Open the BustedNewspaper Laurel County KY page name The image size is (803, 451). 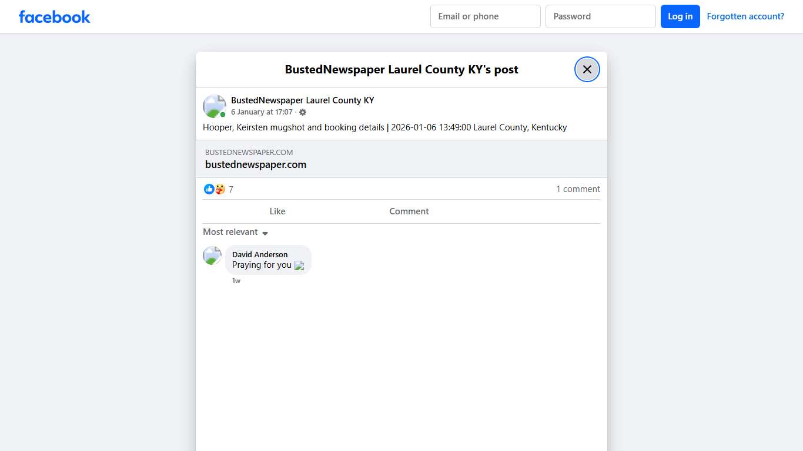coord(302,100)
